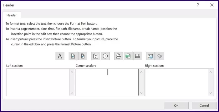Image resolution: width=219 pixels, height=112 pixels.
Task: Click Left section scrollbar down arrow
Action: tap(72, 93)
